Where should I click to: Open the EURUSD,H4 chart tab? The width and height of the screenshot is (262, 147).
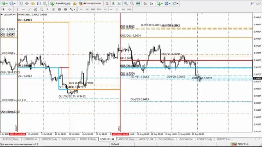coord(30,139)
